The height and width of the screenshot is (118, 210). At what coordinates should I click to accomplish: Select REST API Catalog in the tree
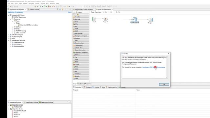pyautogui.click(x=20, y=31)
